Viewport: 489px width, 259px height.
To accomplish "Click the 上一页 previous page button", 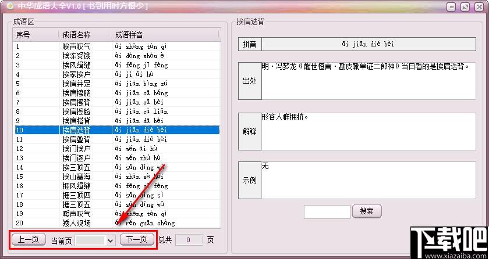I will (x=29, y=239).
